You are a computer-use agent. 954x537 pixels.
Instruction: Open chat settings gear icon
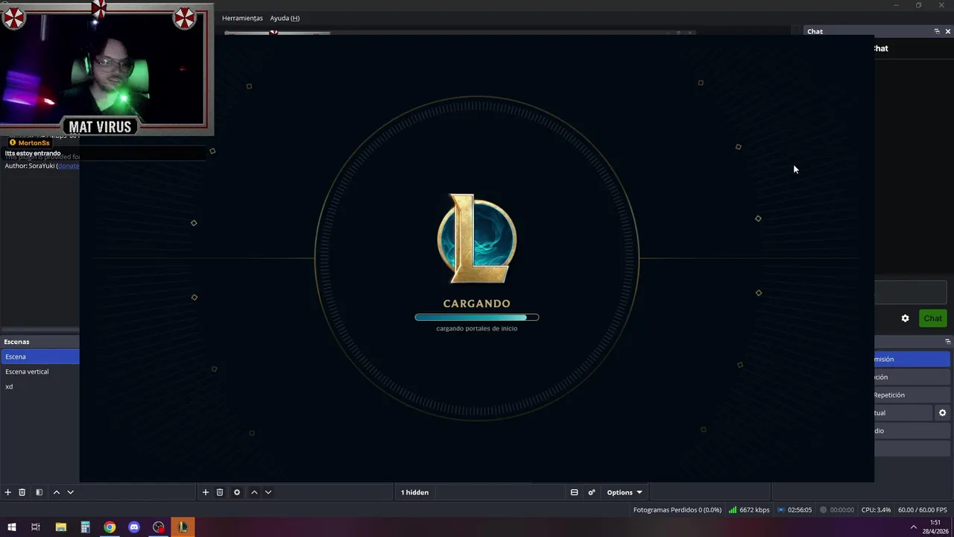click(906, 318)
